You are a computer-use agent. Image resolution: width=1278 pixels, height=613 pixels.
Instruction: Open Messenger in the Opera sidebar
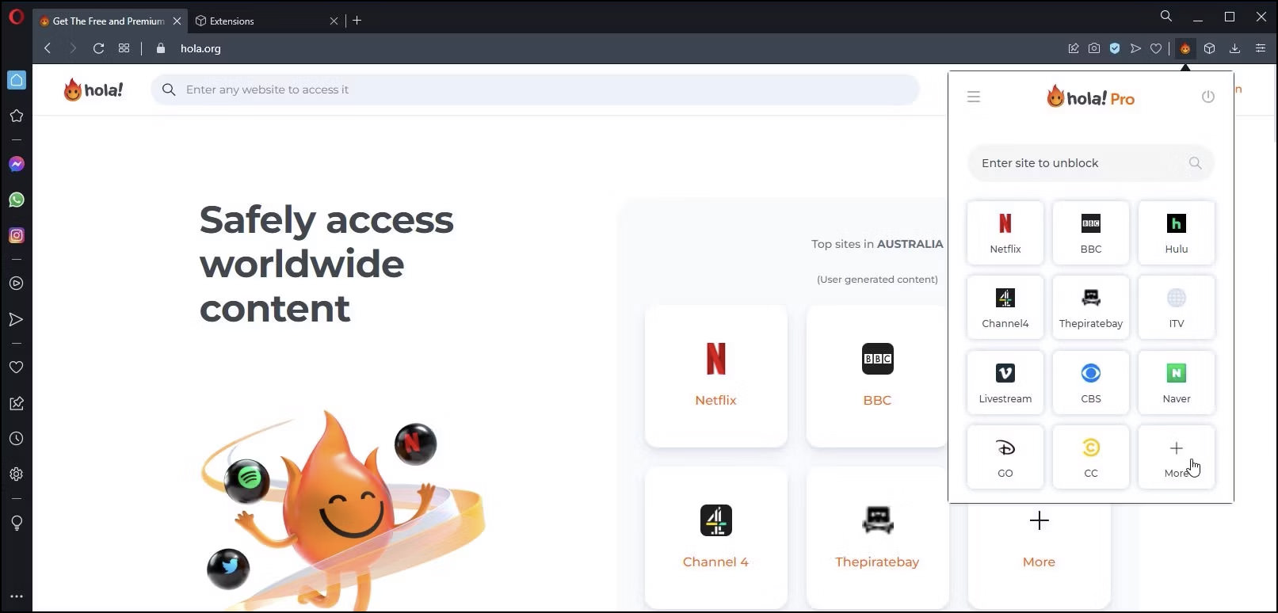click(17, 164)
